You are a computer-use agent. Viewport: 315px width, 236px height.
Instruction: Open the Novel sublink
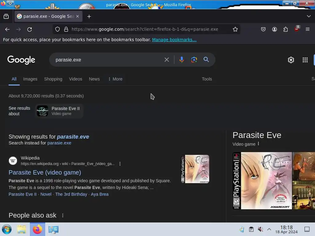pyautogui.click(x=46, y=194)
